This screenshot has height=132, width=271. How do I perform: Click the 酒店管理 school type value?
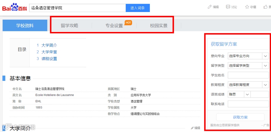[x=137, y=101]
